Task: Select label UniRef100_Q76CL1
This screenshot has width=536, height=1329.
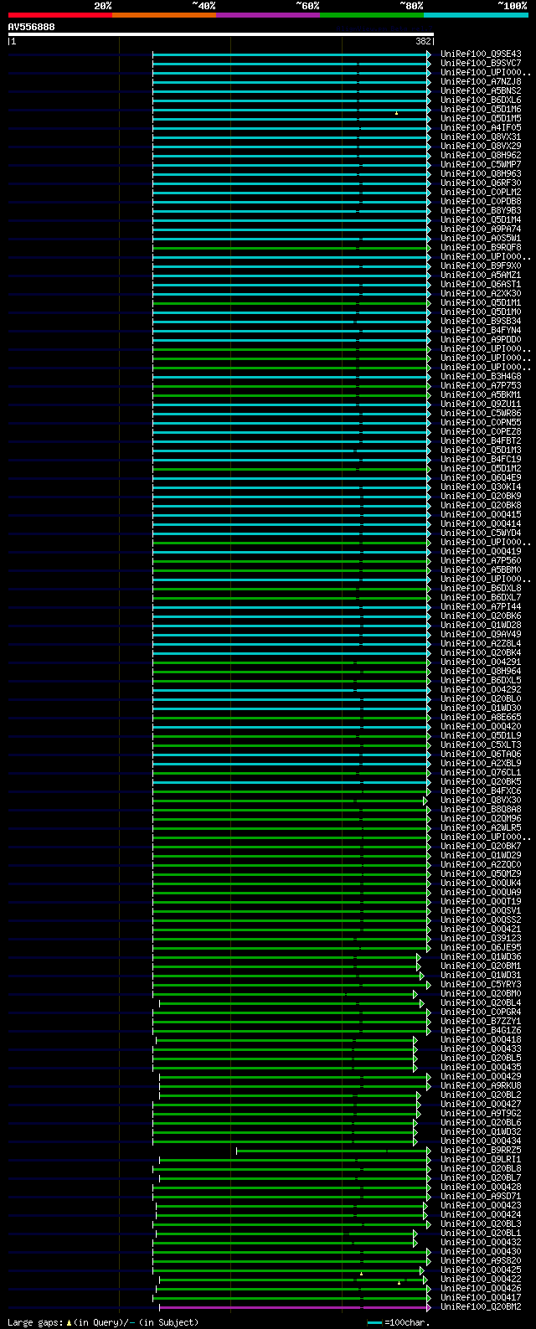Action: (x=481, y=772)
